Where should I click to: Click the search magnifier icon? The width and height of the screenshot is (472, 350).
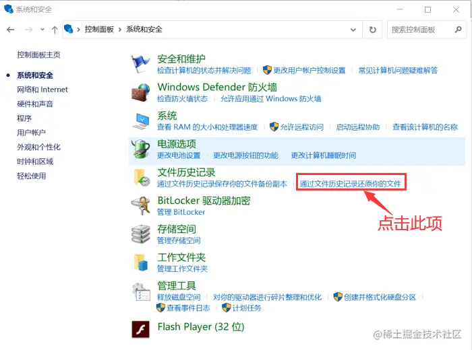(458, 30)
